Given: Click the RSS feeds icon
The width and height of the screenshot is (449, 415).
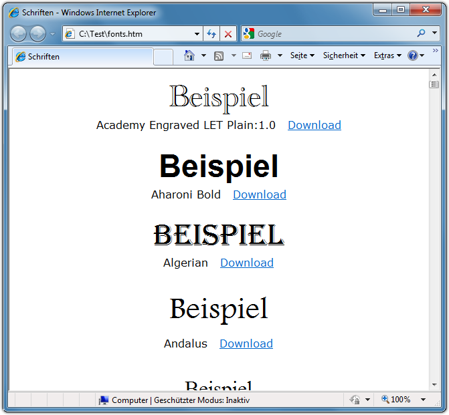Looking at the screenshot, I should click(x=219, y=56).
